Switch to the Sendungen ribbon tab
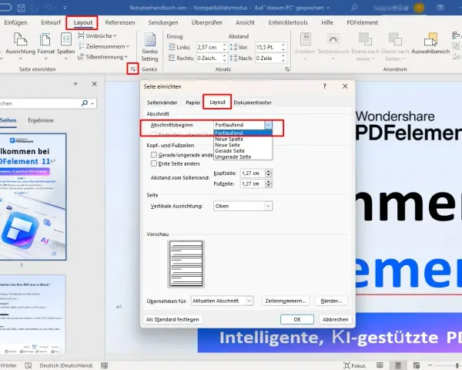The image size is (462, 370). [163, 22]
